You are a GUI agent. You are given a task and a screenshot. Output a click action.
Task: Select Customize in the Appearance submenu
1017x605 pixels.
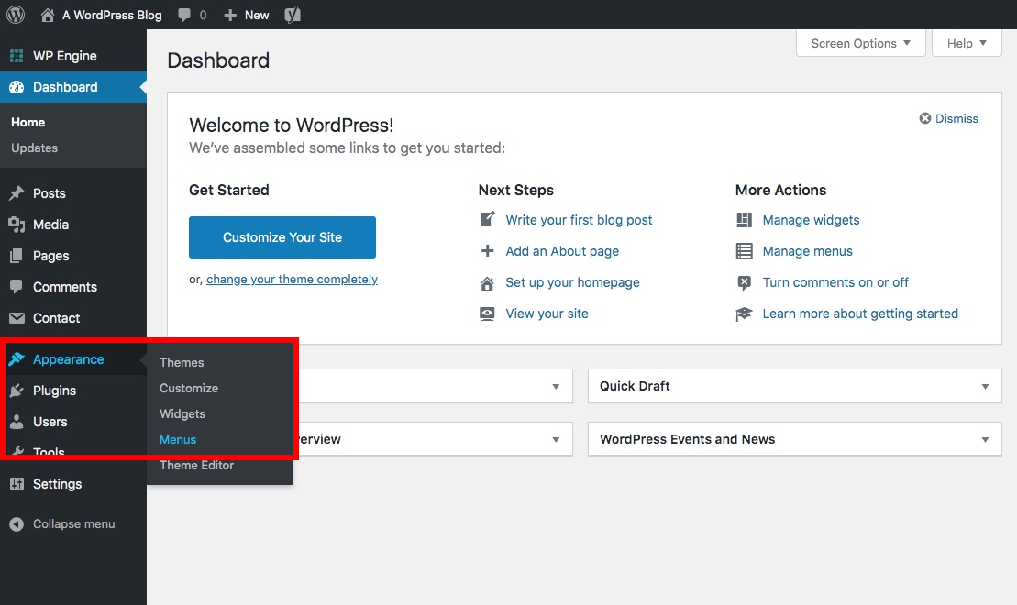(189, 389)
